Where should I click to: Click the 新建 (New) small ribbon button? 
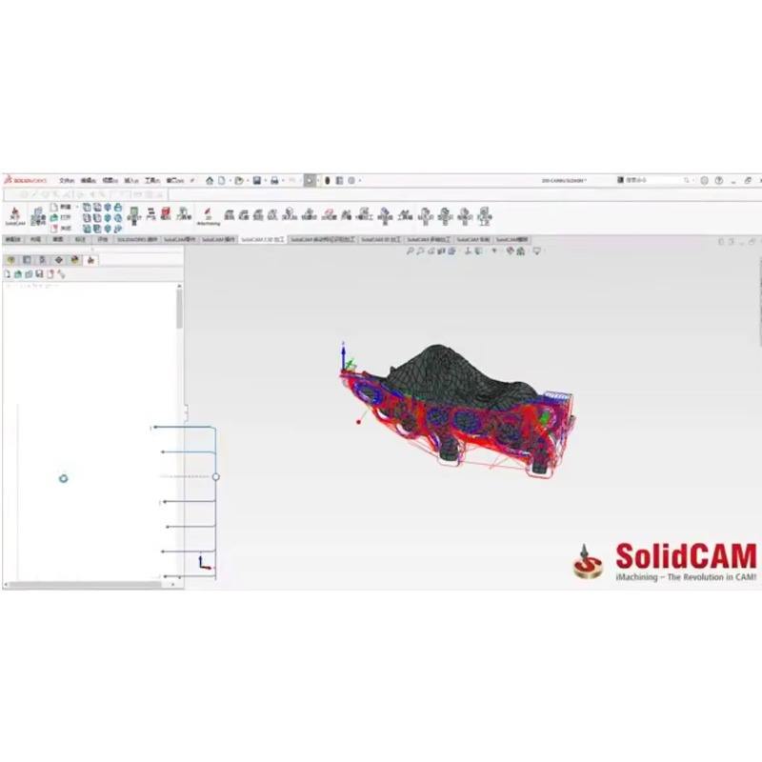[x=61, y=208]
